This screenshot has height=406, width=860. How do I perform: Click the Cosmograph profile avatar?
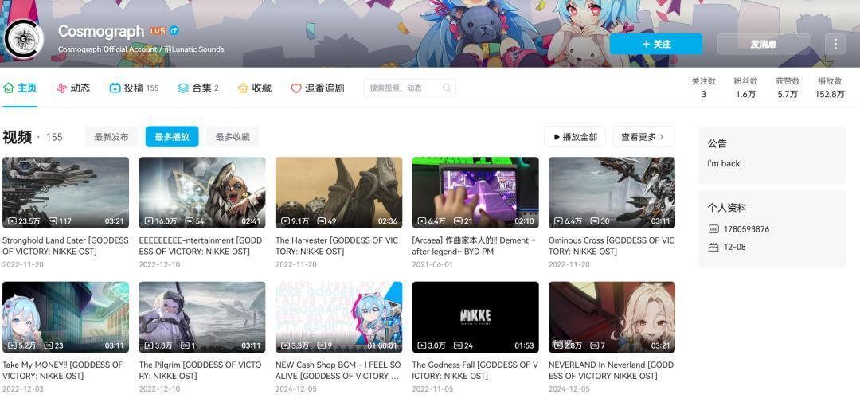pyautogui.click(x=24, y=38)
